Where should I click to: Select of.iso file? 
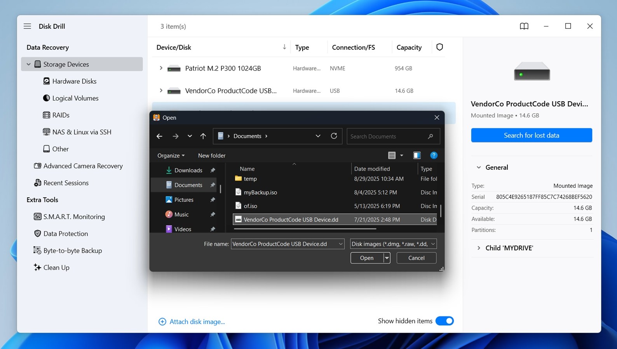pyautogui.click(x=335, y=206)
